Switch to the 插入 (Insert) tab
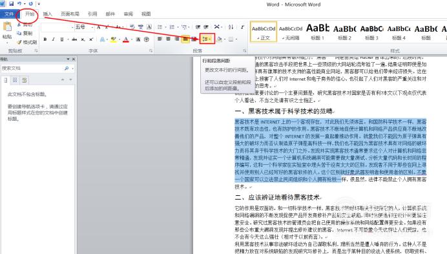This screenshot has height=254, width=447. (47, 14)
